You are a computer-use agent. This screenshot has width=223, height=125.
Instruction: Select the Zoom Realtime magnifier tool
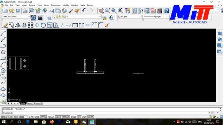tap(108, 11)
